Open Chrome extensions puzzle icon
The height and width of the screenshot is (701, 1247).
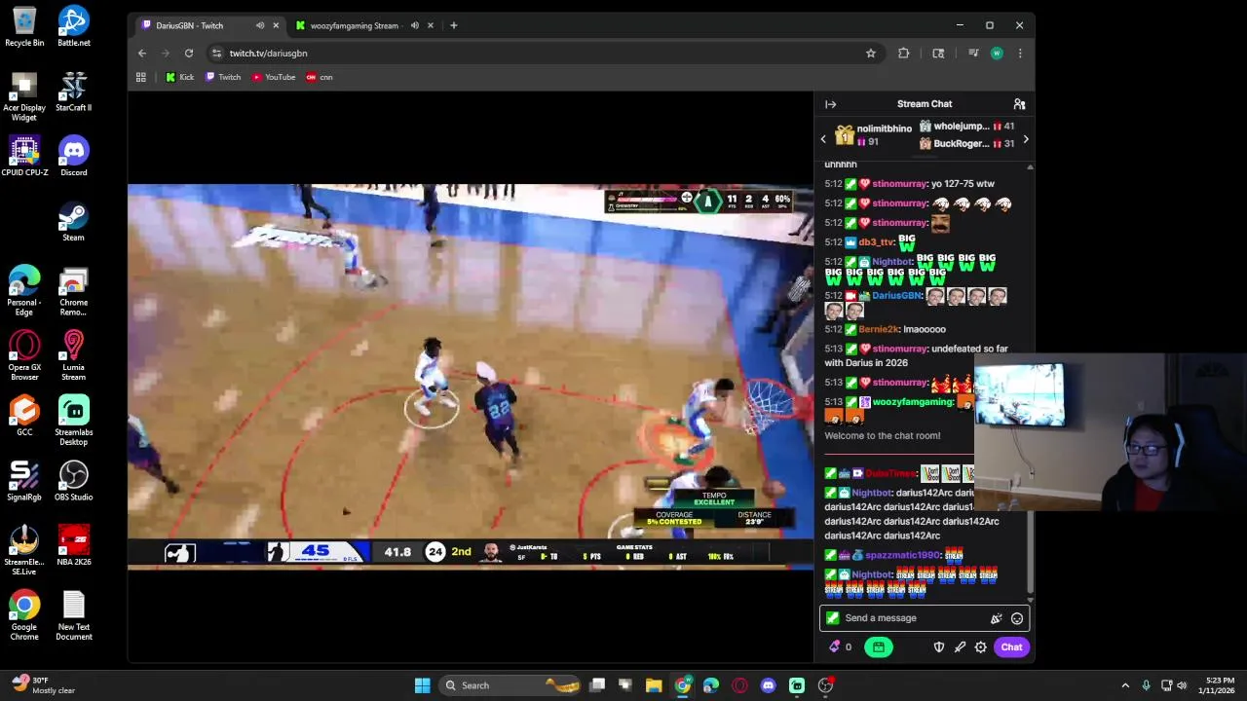[904, 54]
